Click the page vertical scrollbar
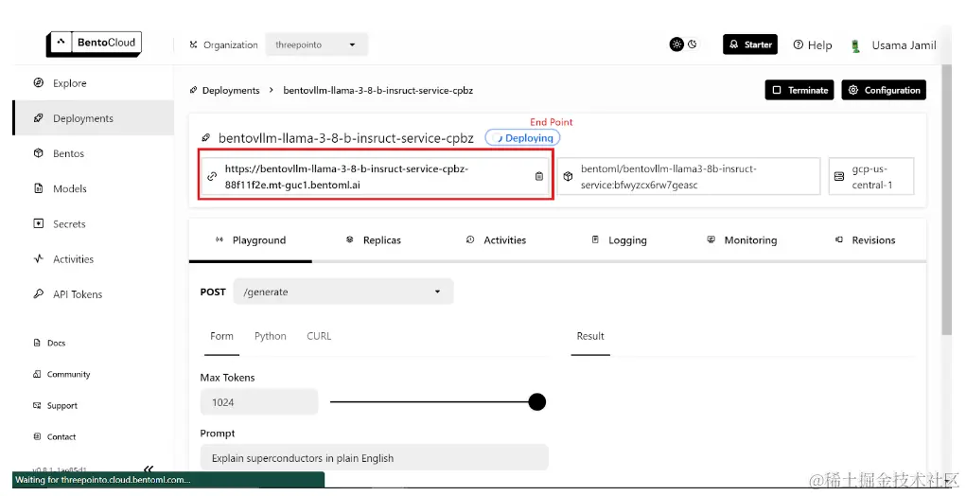Image resolution: width=966 pixels, height=496 pixels. pos(946,200)
